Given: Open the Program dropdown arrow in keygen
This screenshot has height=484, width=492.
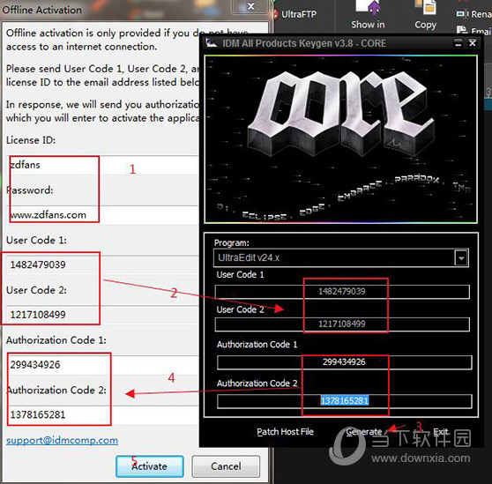Looking at the screenshot, I should click(461, 257).
